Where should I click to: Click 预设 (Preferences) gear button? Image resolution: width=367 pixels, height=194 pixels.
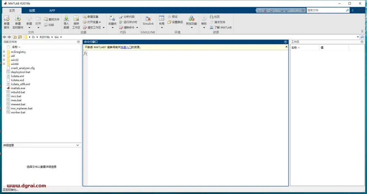tap(173, 17)
